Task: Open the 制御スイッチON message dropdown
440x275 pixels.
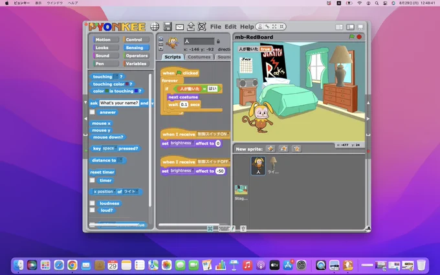Action: pos(214,134)
